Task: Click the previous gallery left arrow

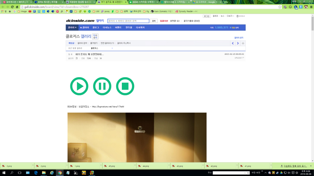Action: (233, 43)
